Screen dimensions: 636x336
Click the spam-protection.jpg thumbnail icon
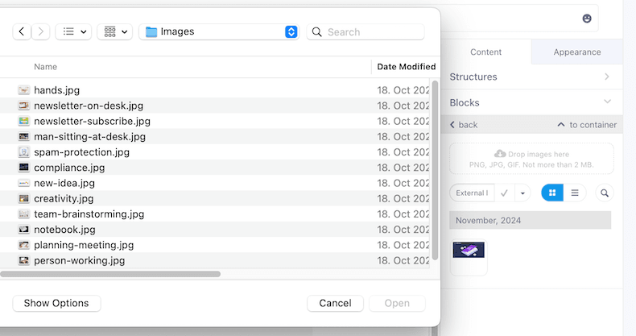(x=24, y=152)
